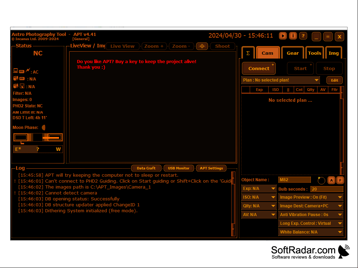
Task: Expand the Plan selection dropdown
Action: (x=280, y=80)
